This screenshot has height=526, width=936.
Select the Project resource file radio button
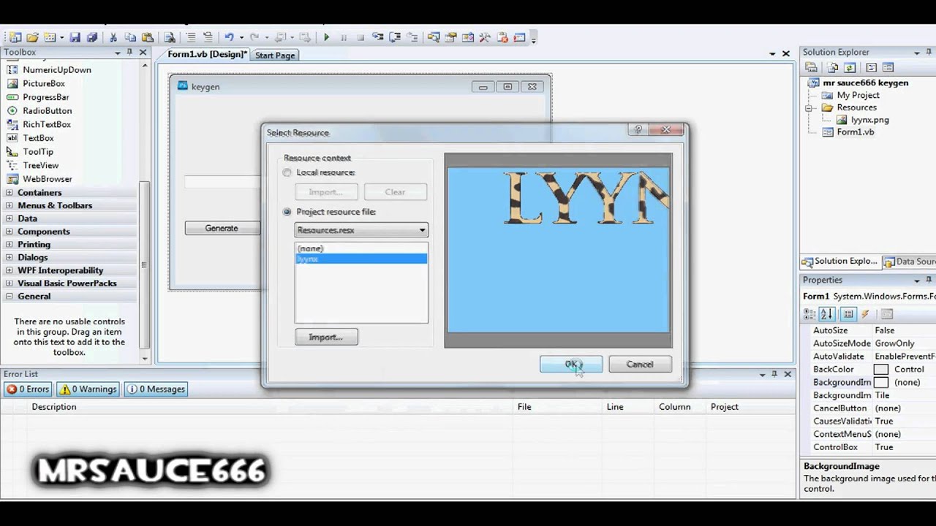(287, 212)
